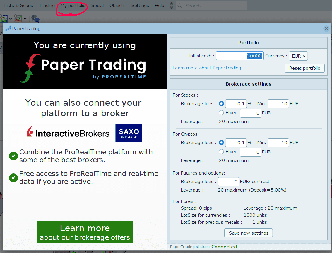Click the search magnifier icon
This screenshot has width=332, height=253.
[x=180, y=6]
